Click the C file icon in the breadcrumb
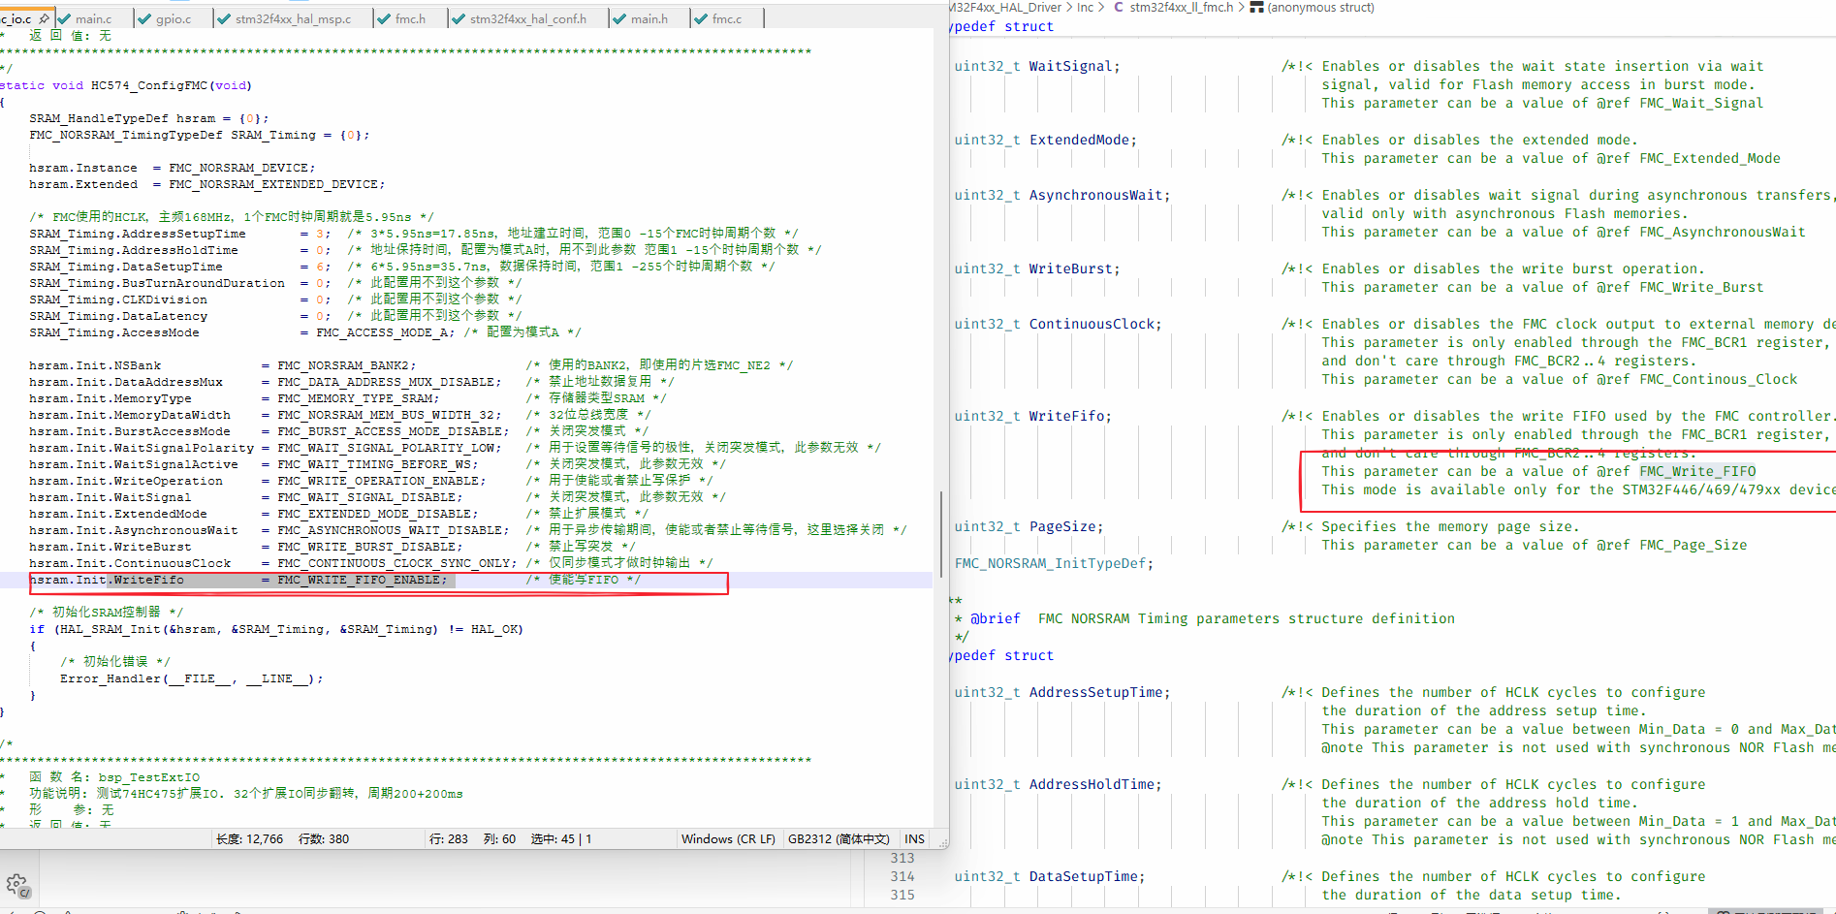The width and height of the screenshot is (1836, 914). (1119, 8)
